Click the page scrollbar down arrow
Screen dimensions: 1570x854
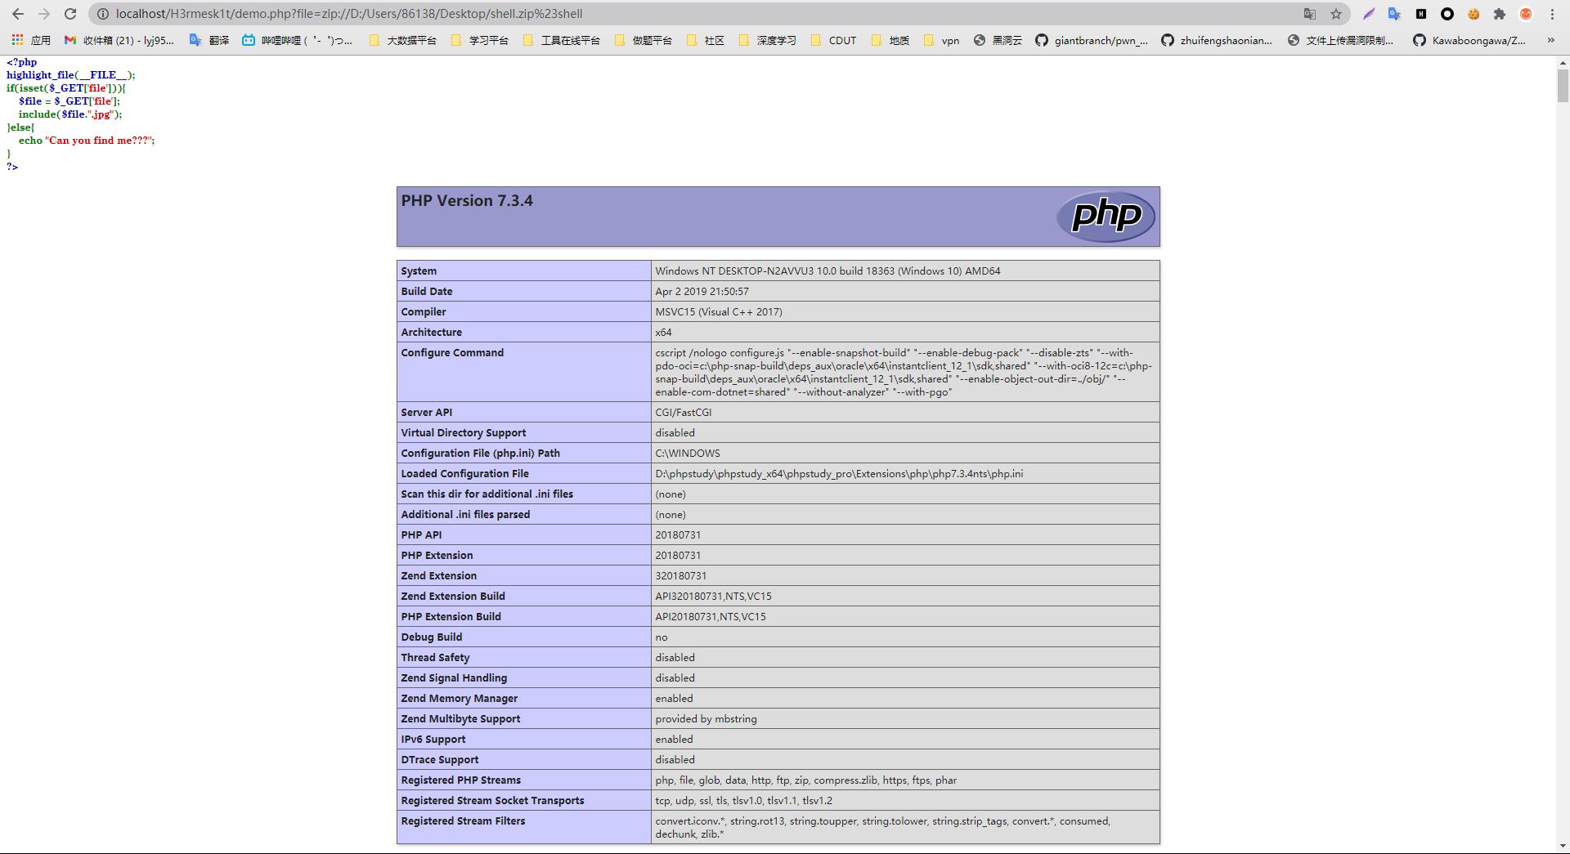(x=1563, y=846)
